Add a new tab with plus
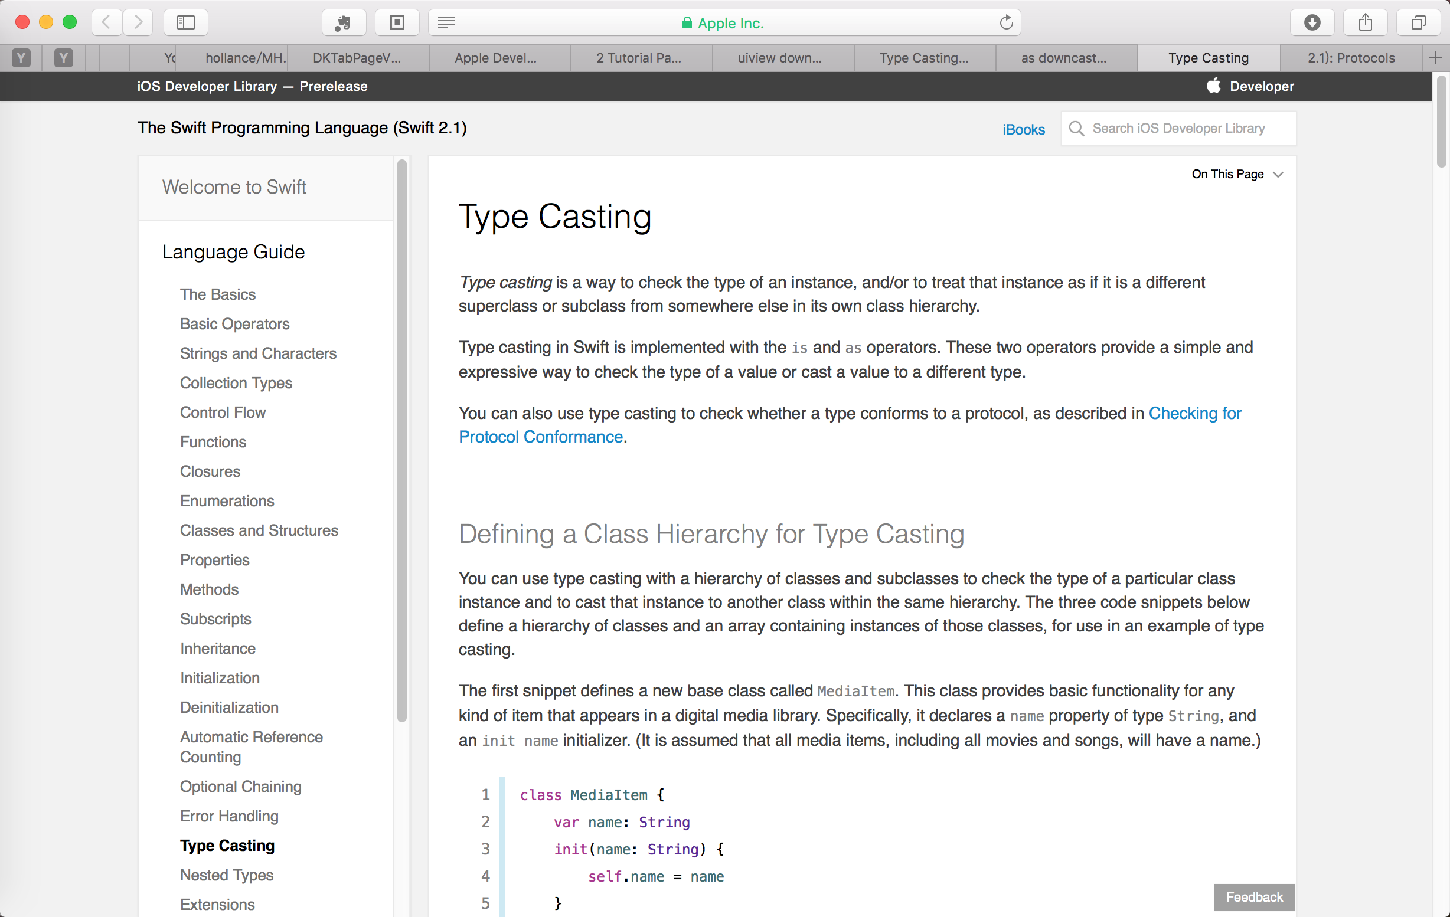The width and height of the screenshot is (1450, 917). pos(1436,58)
